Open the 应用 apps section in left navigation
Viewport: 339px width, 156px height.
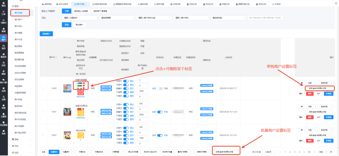tap(3, 90)
